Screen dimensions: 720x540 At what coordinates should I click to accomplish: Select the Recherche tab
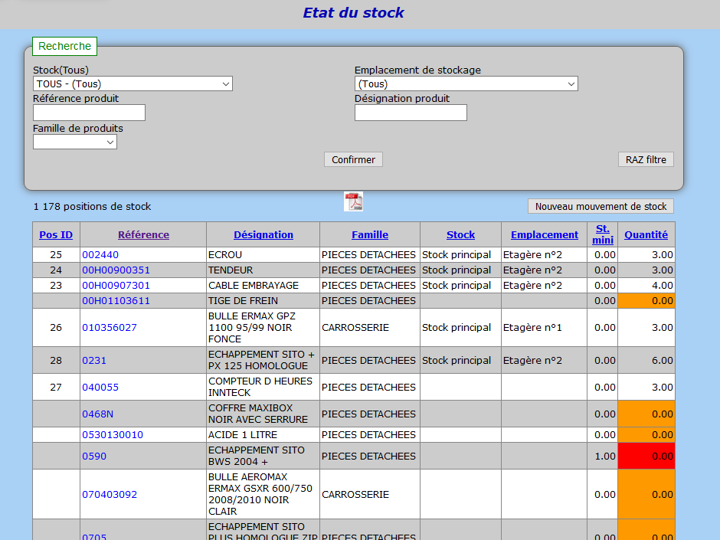(65, 47)
